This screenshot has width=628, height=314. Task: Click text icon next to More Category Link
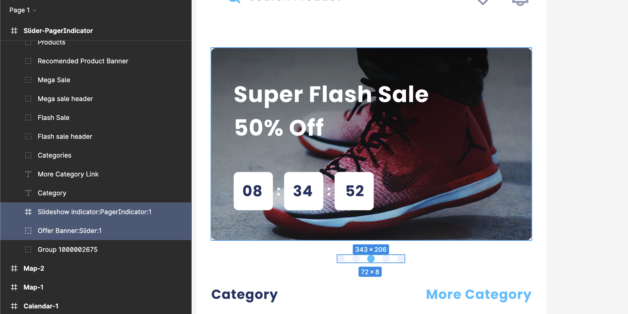coord(28,174)
